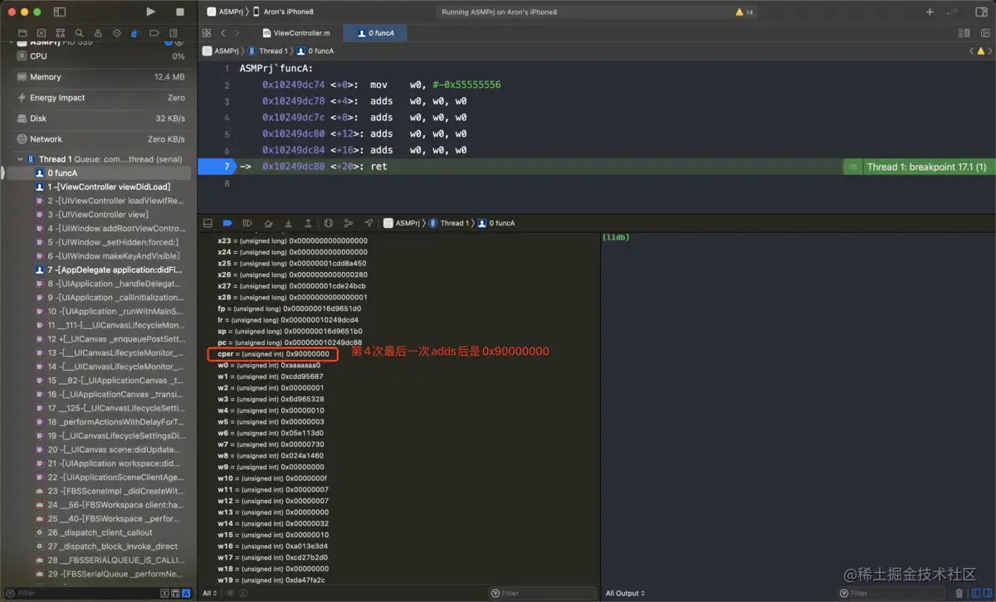Click the pc register row
This screenshot has width=996, height=602.
click(x=290, y=342)
